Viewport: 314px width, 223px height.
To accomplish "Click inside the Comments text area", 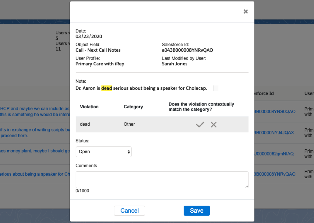I will click(162, 179).
